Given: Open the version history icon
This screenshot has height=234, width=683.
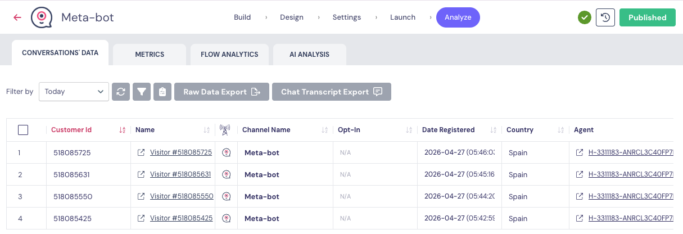Looking at the screenshot, I should [x=605, y=17].
